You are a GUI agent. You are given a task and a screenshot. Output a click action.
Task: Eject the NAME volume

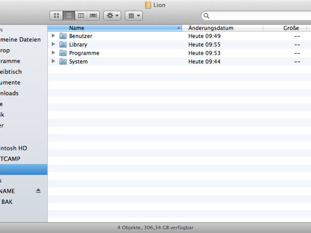pyautogui.click(x=38, y=191)
